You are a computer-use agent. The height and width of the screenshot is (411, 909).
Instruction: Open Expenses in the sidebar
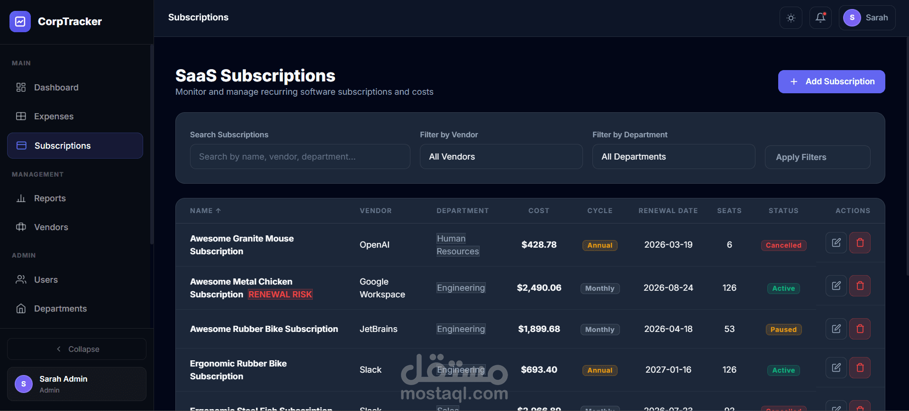point(75,116)
